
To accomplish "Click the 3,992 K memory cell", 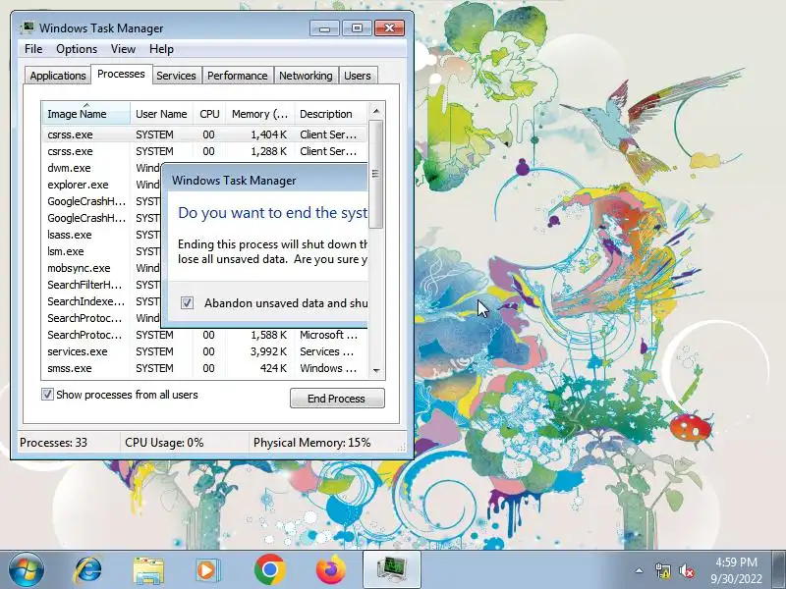I will pyautogui.click(x=268, y=351).
